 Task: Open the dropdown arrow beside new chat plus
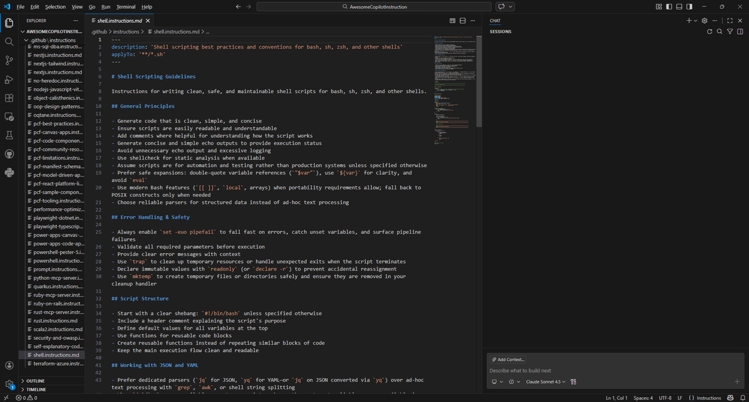[x=697, y=21]
